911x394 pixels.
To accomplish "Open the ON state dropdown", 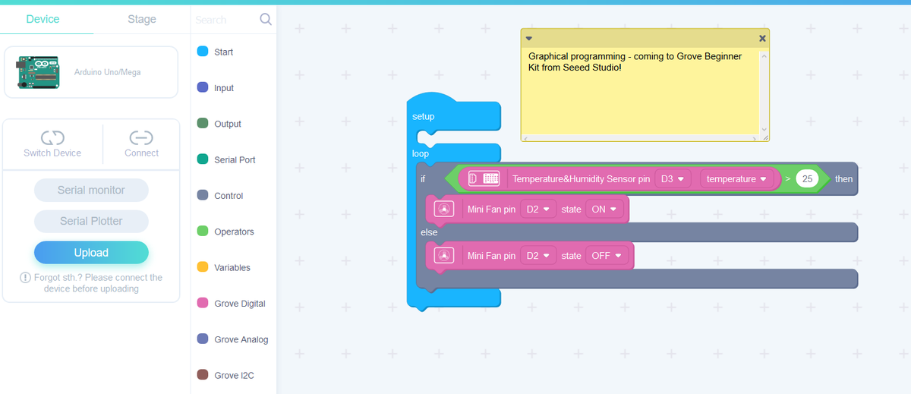I will click(x=604, y=210).
